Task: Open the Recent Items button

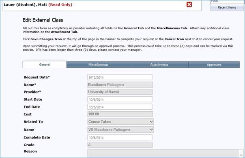Action: (227, 7)
